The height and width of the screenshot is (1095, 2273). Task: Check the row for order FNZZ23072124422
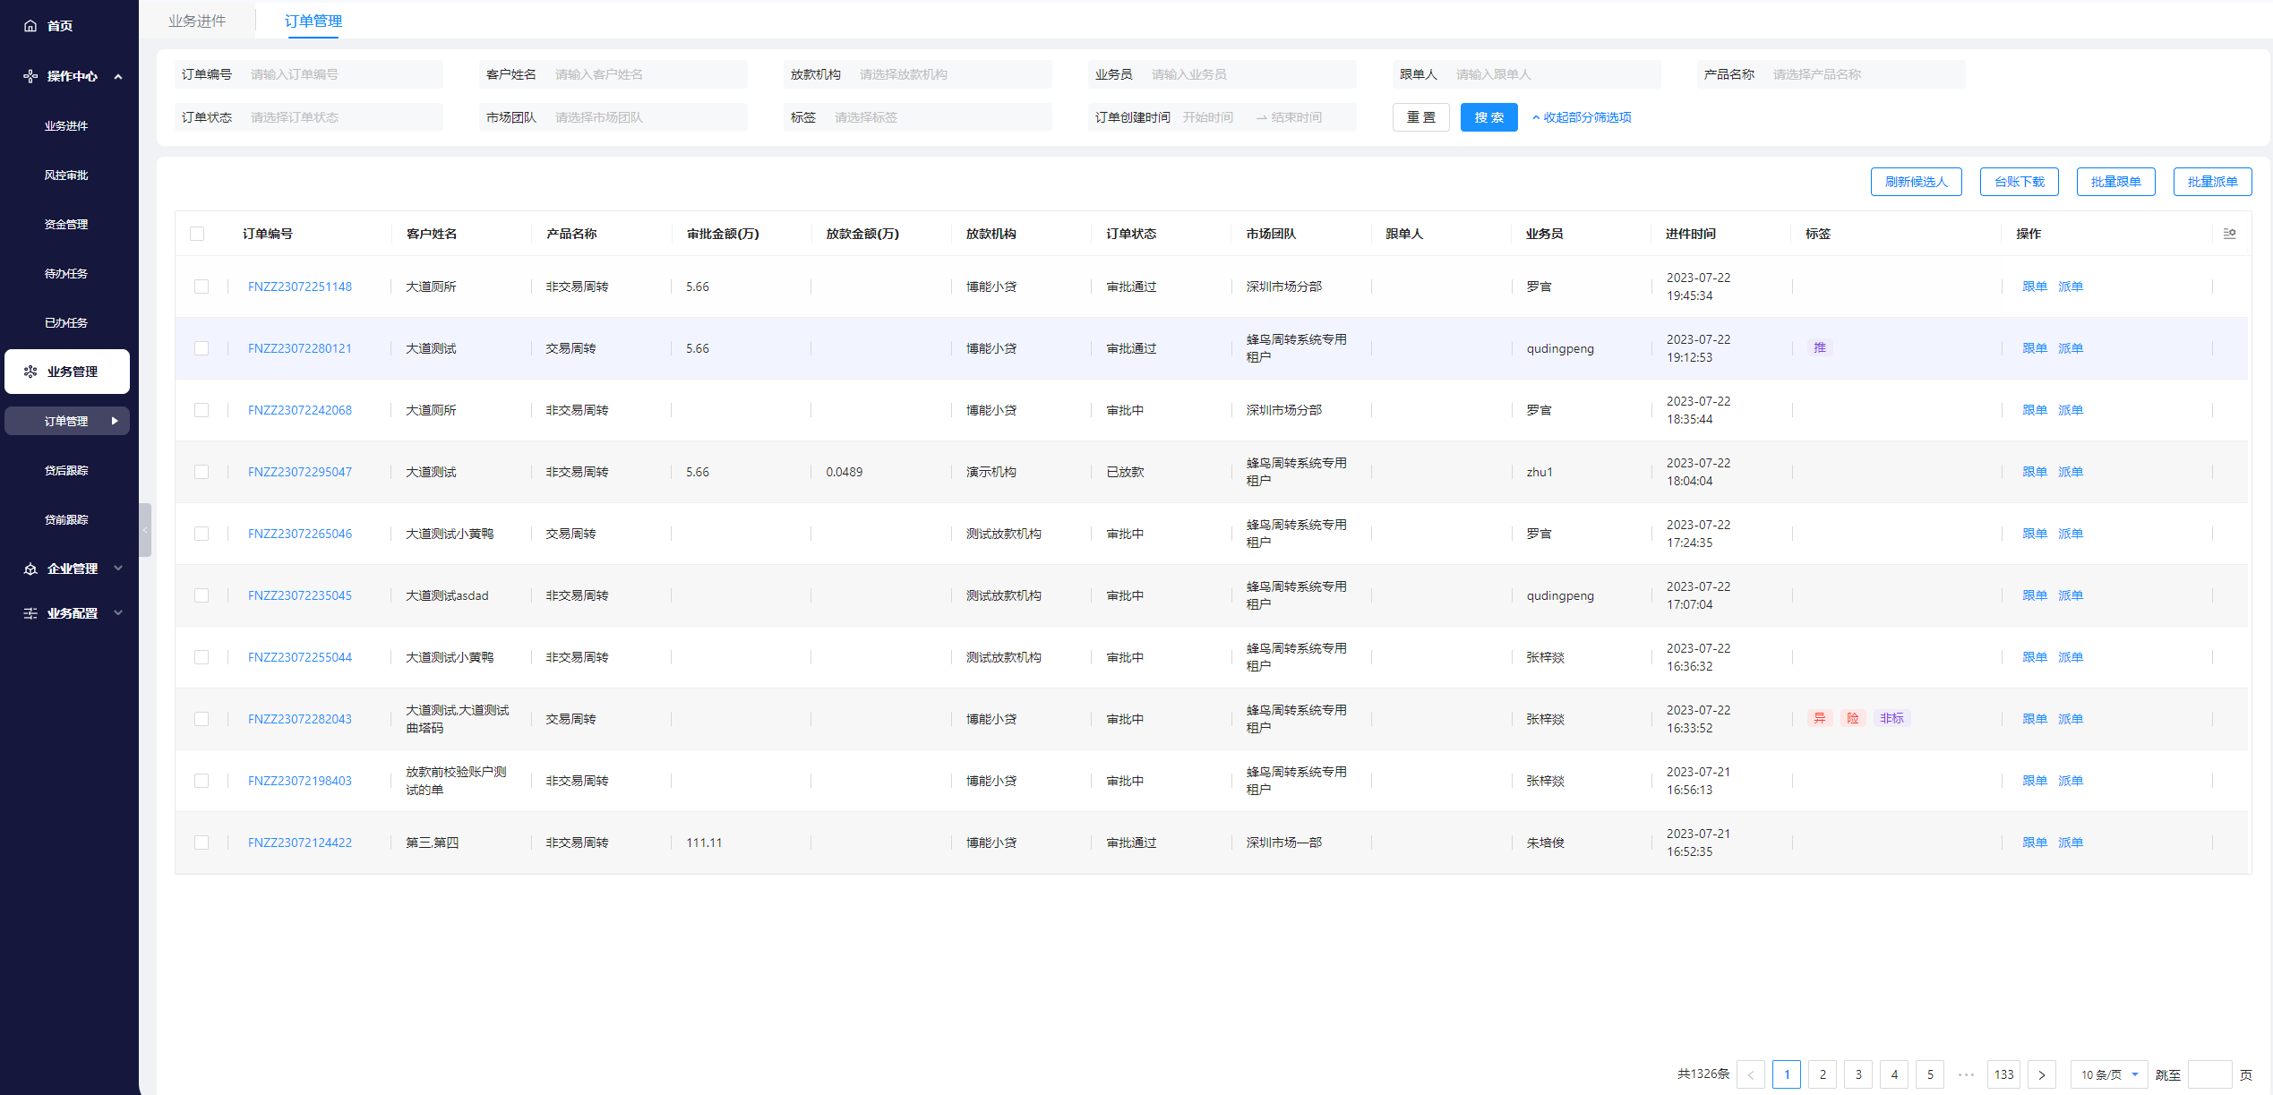pos(202,843)
